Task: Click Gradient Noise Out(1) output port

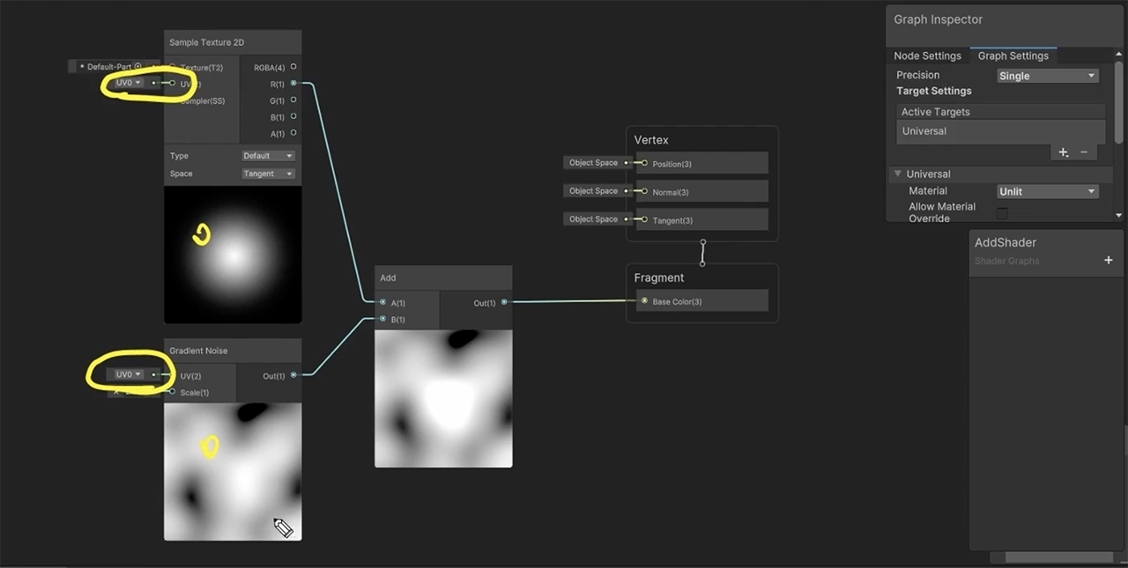Action: coord(293,375)
